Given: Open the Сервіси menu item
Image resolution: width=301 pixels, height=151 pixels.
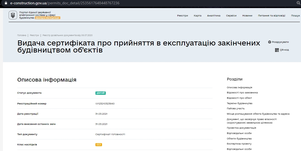Looking at the screenshot, I should [x=231, y=16].
